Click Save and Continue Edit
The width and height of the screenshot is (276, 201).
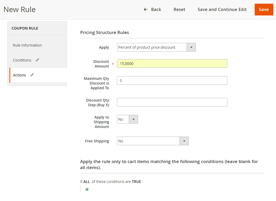click(222, 9)
